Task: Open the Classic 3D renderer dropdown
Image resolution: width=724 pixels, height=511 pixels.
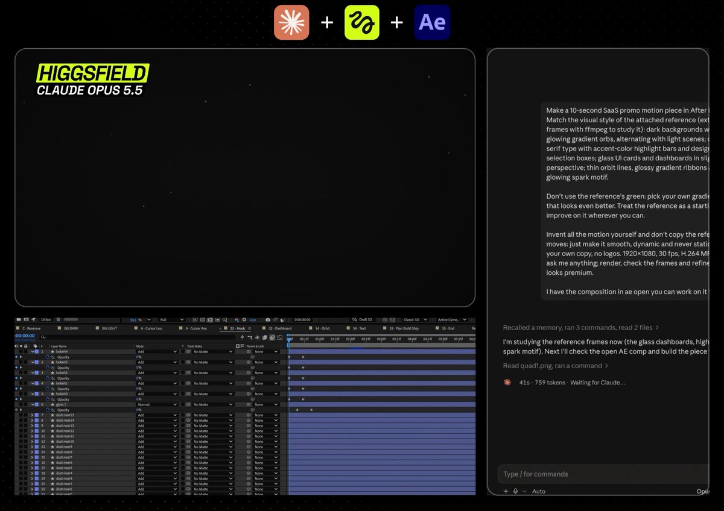Action: [x=415, y=320]
